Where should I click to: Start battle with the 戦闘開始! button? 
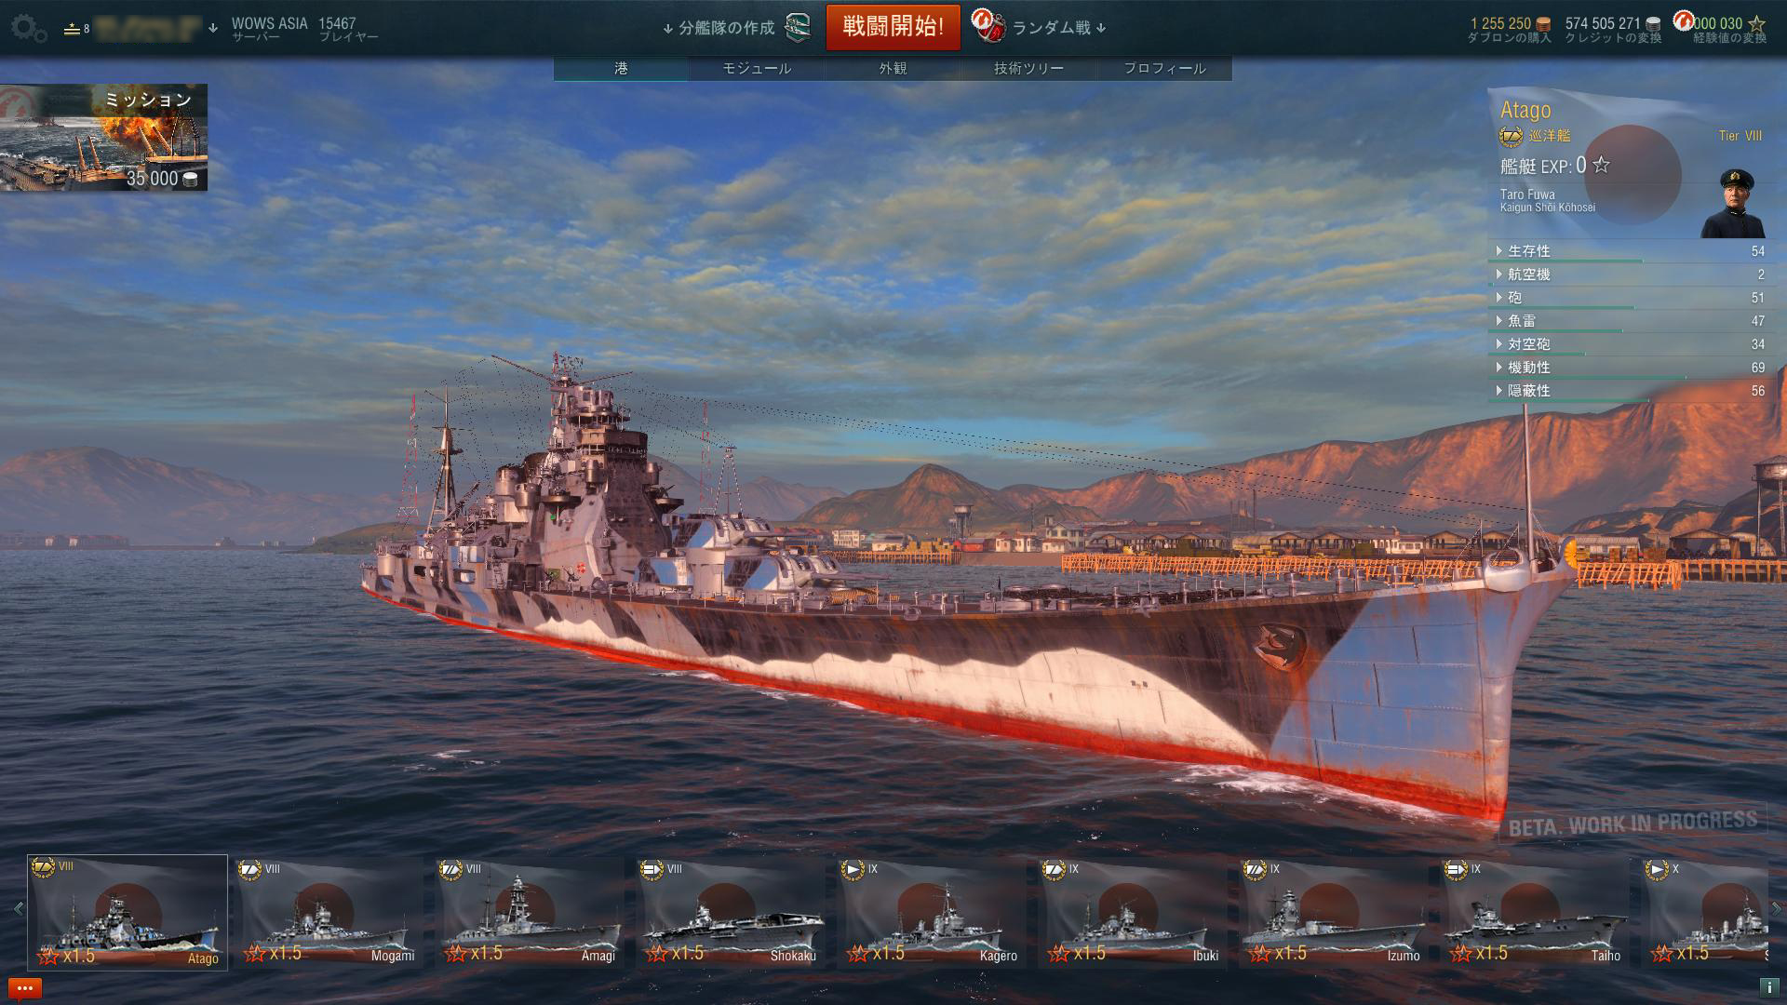pyautogui.click(x=893, y=26)
